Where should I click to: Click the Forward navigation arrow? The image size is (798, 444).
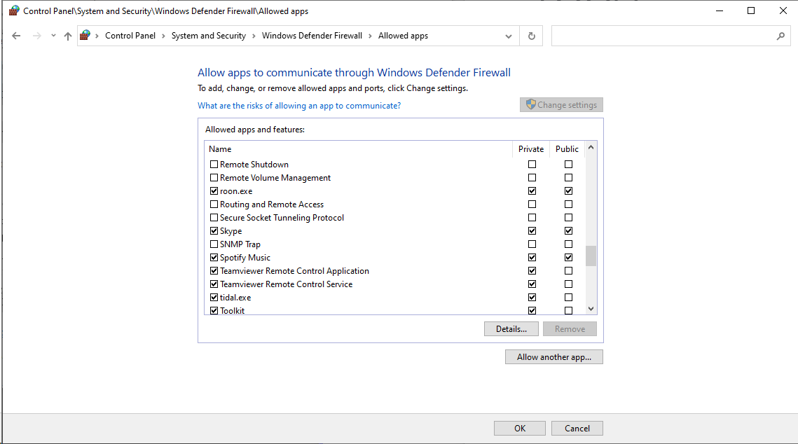[x=36, y=36]
